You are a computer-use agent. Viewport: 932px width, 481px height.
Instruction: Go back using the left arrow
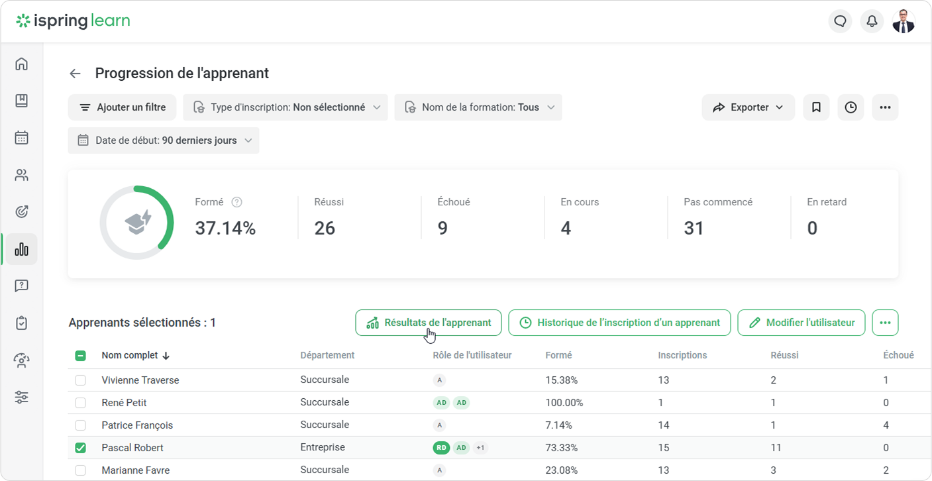point(76,74)
